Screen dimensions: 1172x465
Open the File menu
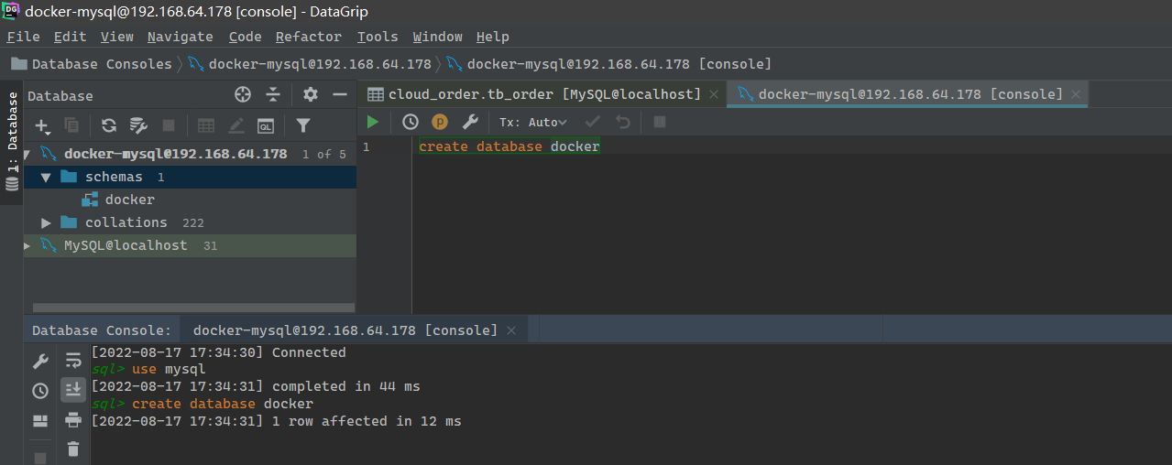coord(23,37)
